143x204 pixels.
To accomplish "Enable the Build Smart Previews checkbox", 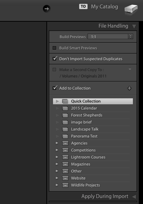I will [54, 48].
